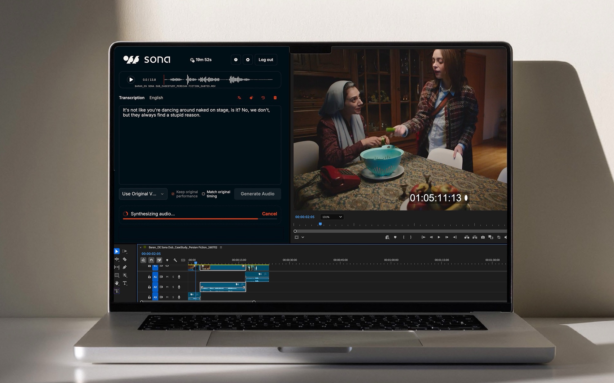Open the Use Original Voice dropdown
The height and width of the screenshot is (383, 614).
pyautogui.click(x=143, y=194)
